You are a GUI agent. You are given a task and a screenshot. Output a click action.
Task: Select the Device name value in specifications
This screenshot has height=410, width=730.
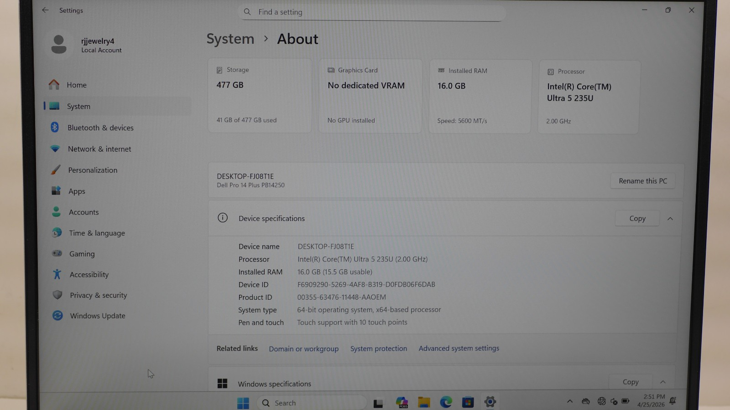326,246
